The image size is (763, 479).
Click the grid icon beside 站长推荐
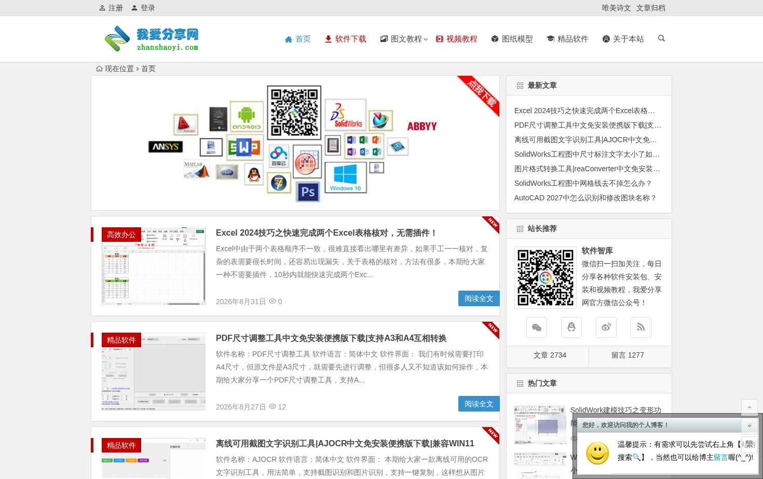click(x=520, y=229)
